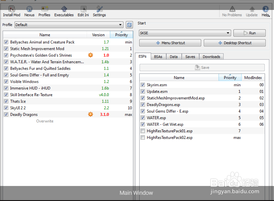Switch to the BSAs tab

click(158, 57)
